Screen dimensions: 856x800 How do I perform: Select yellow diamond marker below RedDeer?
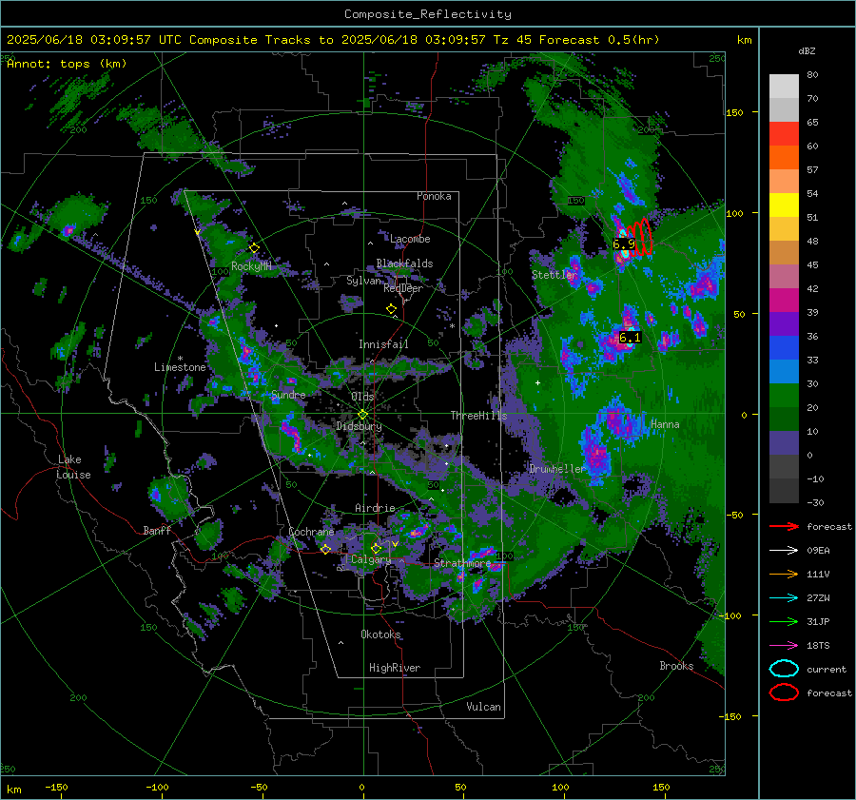click(x=391, y=309)
